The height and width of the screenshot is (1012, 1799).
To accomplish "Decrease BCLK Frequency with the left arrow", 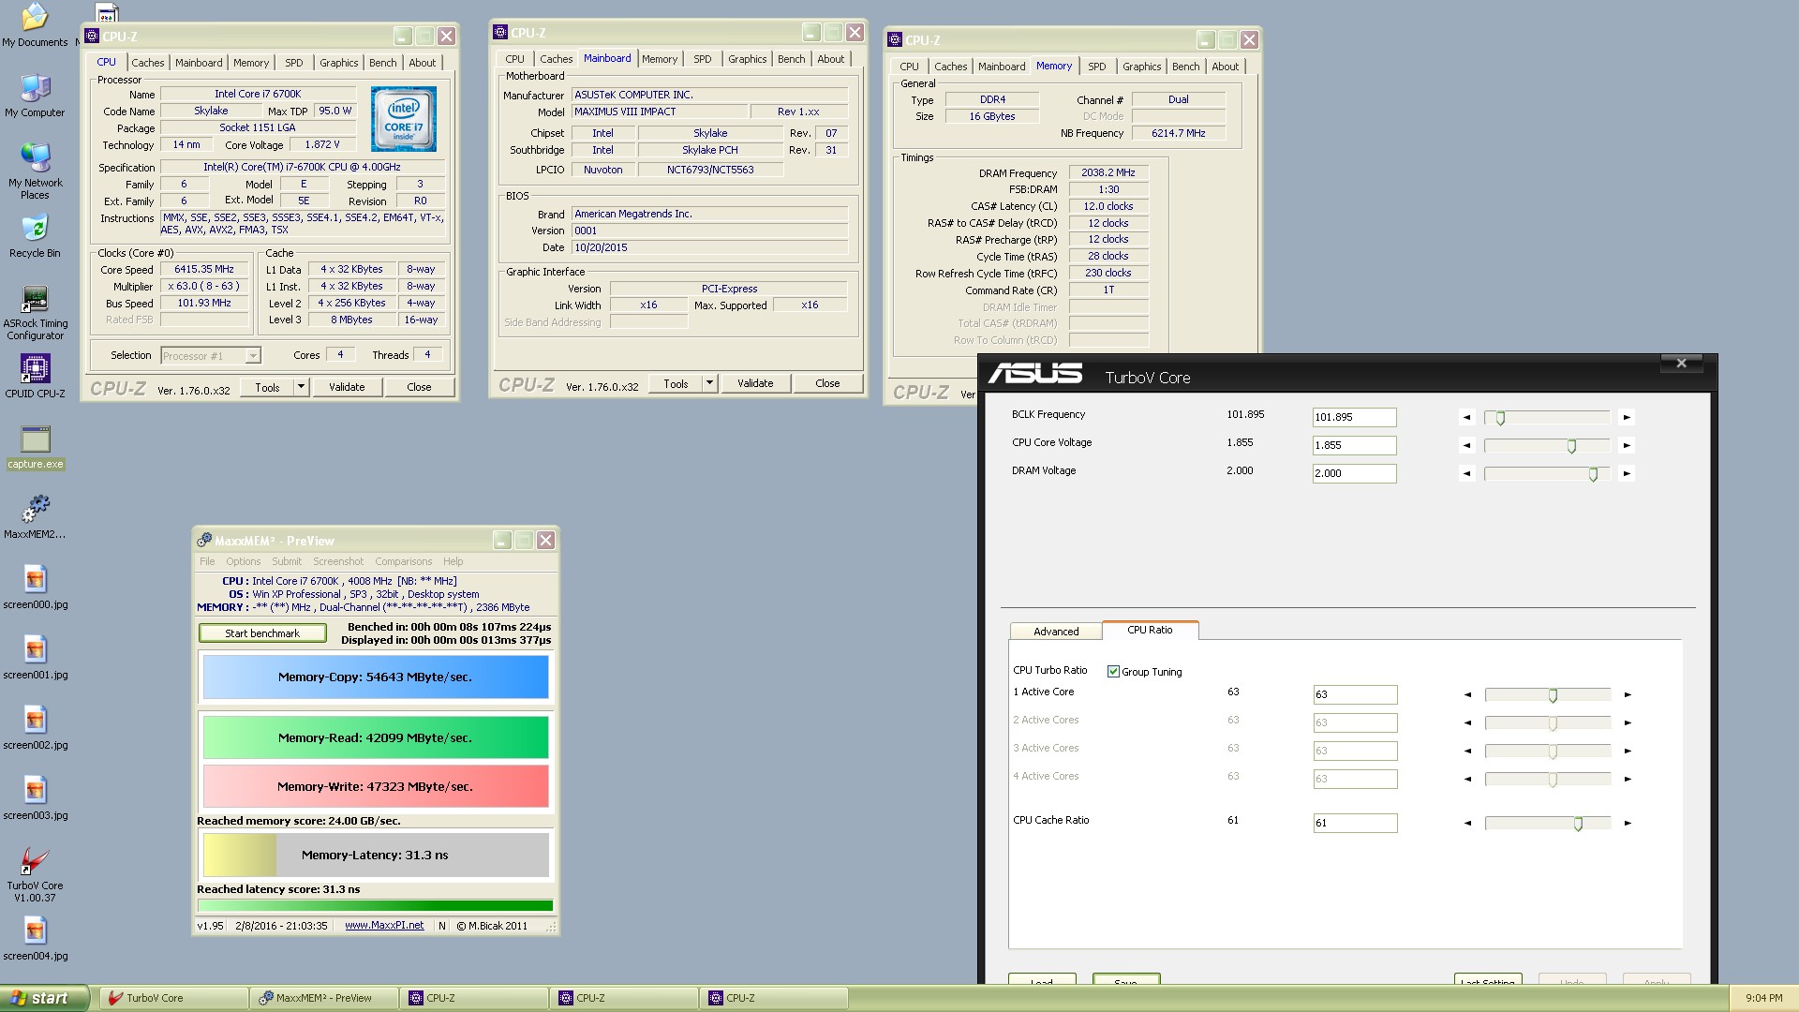I will point(1466,417).
